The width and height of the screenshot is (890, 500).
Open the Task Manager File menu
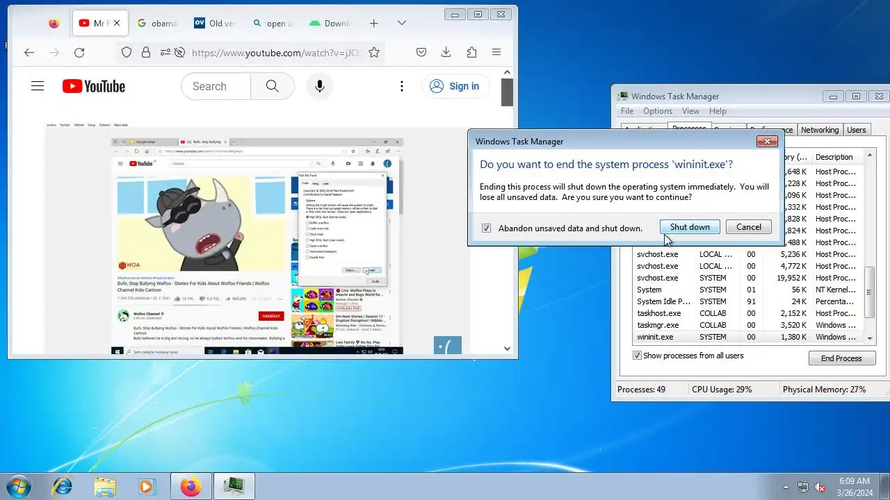(x=627, y=111)
